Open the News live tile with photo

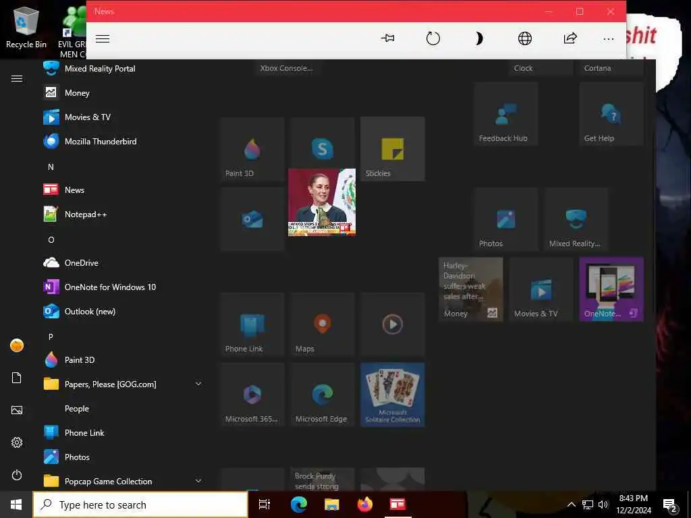coord(322,202)
